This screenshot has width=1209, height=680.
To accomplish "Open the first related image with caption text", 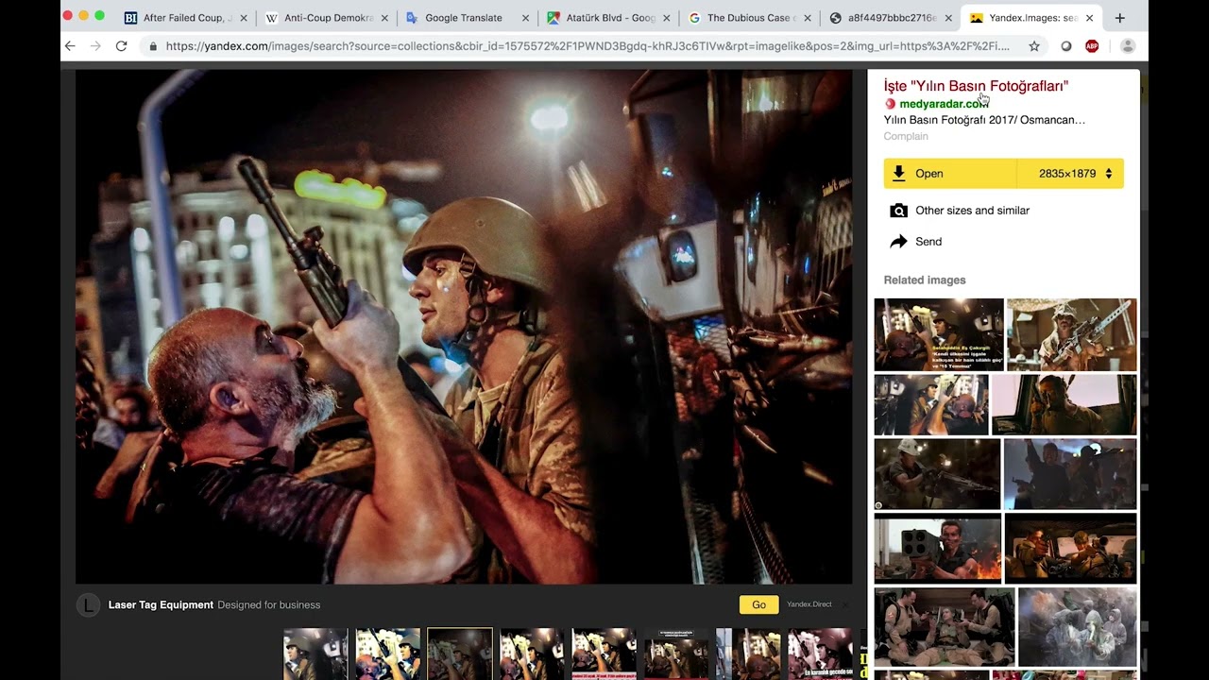I will point(939,334).
